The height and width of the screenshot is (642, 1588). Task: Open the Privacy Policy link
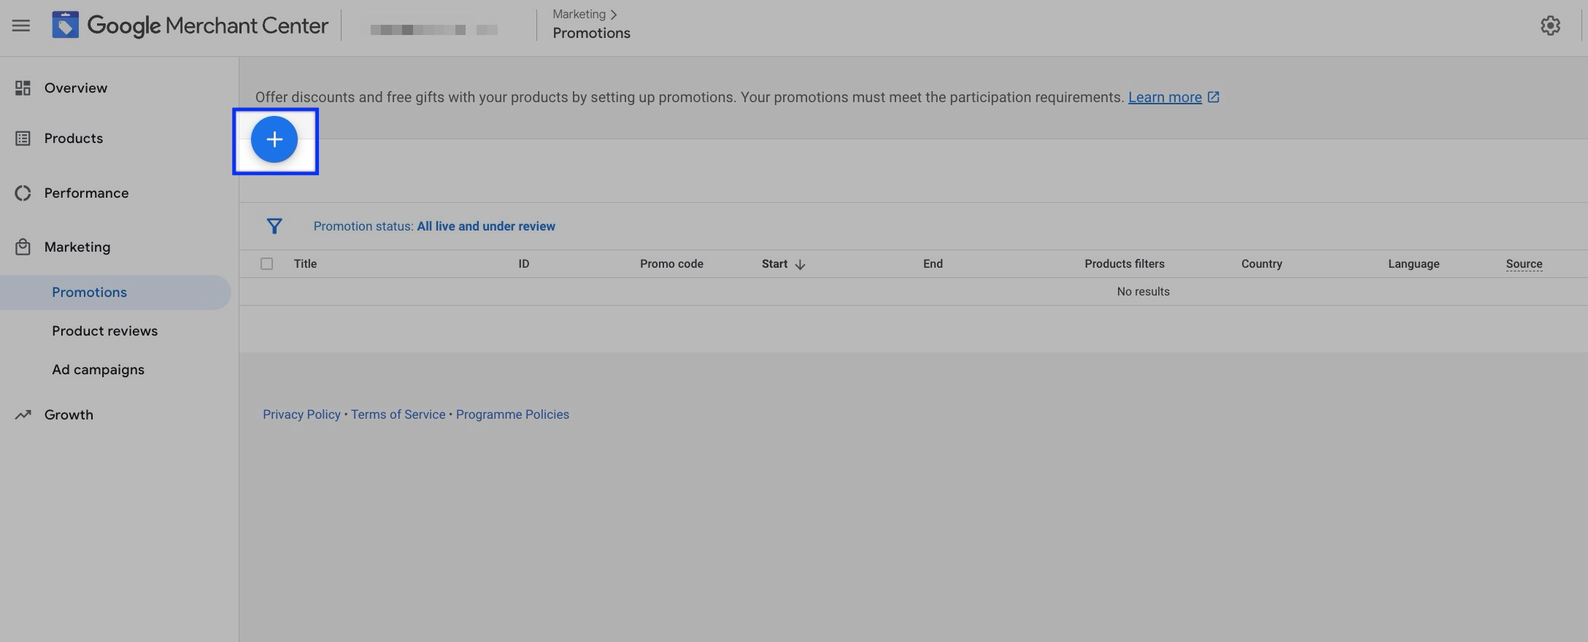(301, 414)
